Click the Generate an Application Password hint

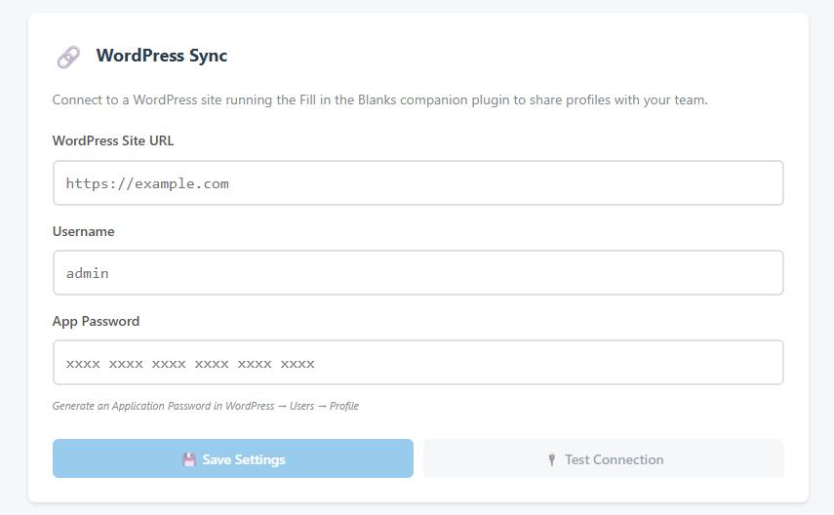pos(205,406)
